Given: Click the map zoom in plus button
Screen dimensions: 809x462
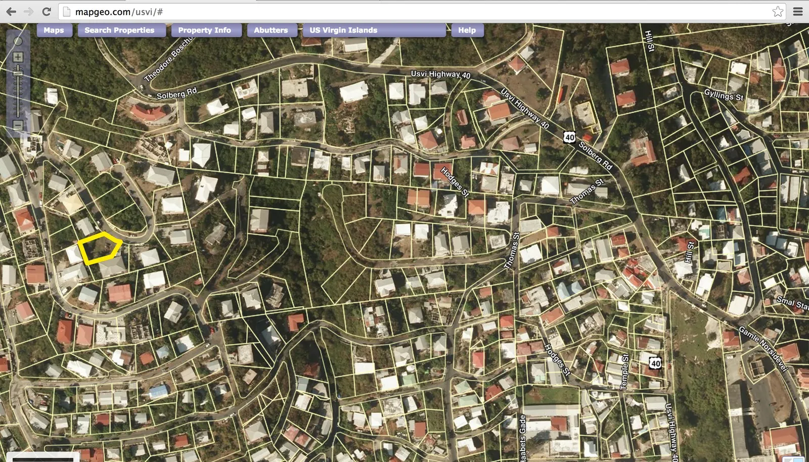Looking at the screenshot, I should [18, 57].
